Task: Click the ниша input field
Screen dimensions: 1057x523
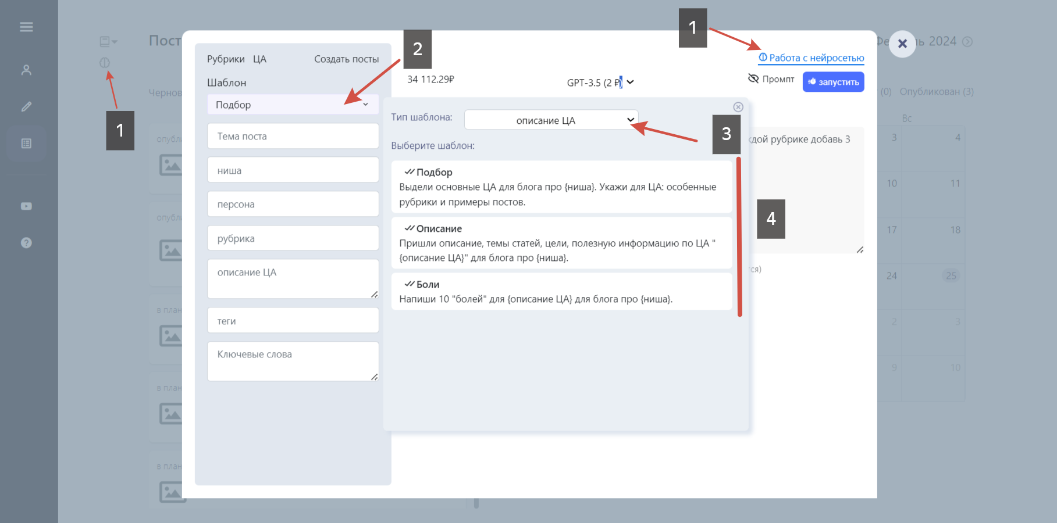Action: (x=293, y=170)
